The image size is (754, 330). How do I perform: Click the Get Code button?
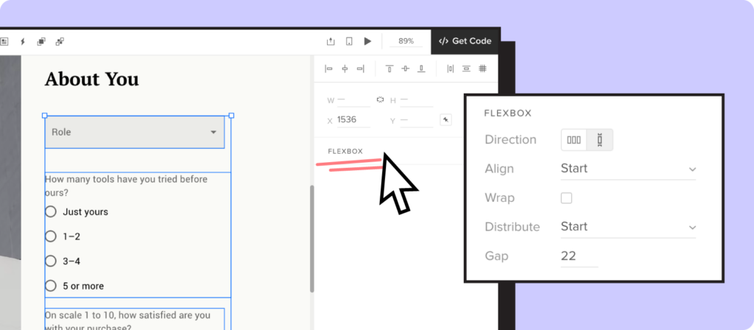pyautogui.click(x=465, y=41)
